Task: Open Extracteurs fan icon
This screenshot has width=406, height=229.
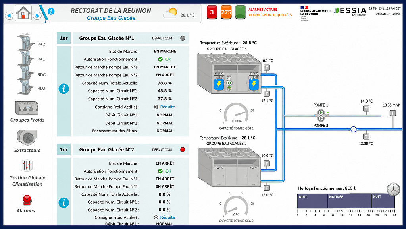Action: tap(27, 137)
